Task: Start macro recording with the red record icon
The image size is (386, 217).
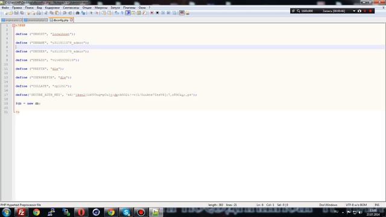Action: pos(151,13)
